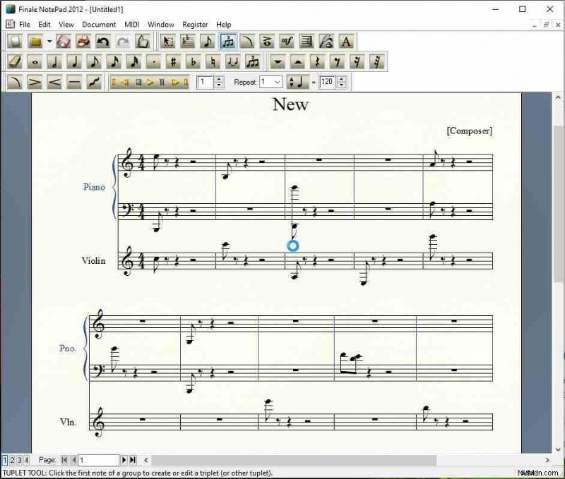Viewport: 565px width, 479px height.
Task: Choose the thirty-second note duration
Action: tap(134, 61)
